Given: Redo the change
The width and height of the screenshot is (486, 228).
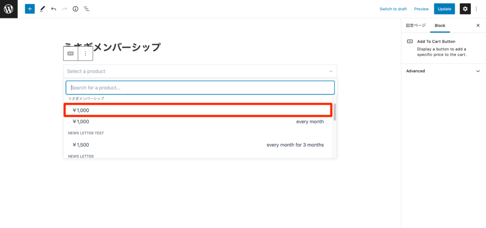Looking at the screenshot, I should coord(65,9).
